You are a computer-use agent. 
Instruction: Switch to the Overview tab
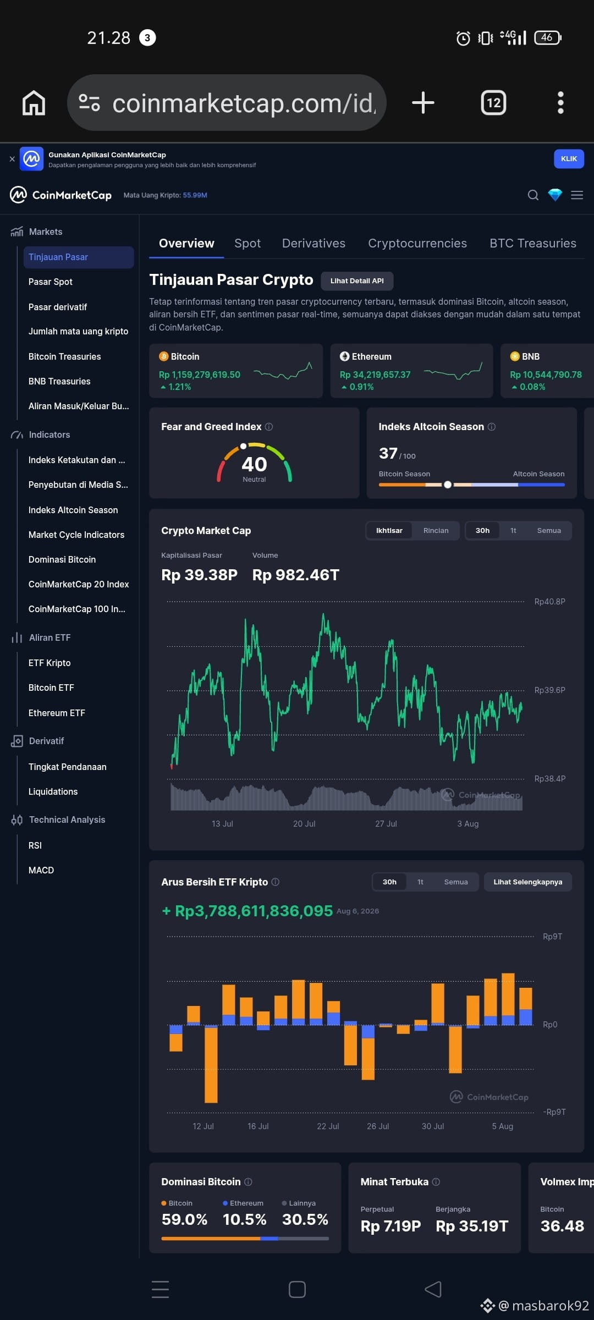point(186,243)
